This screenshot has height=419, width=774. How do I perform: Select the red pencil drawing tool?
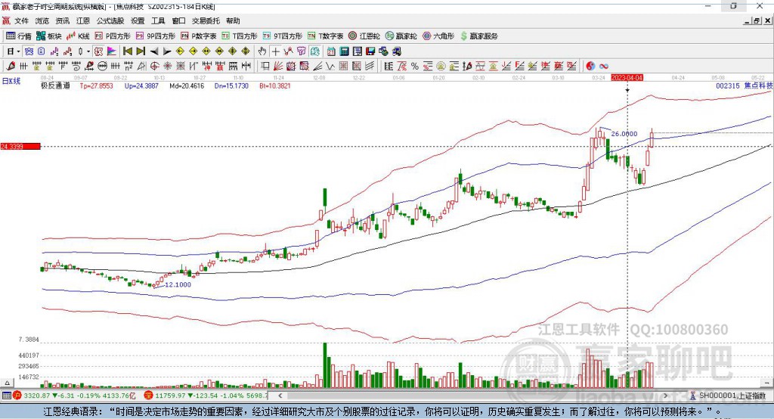11,67
